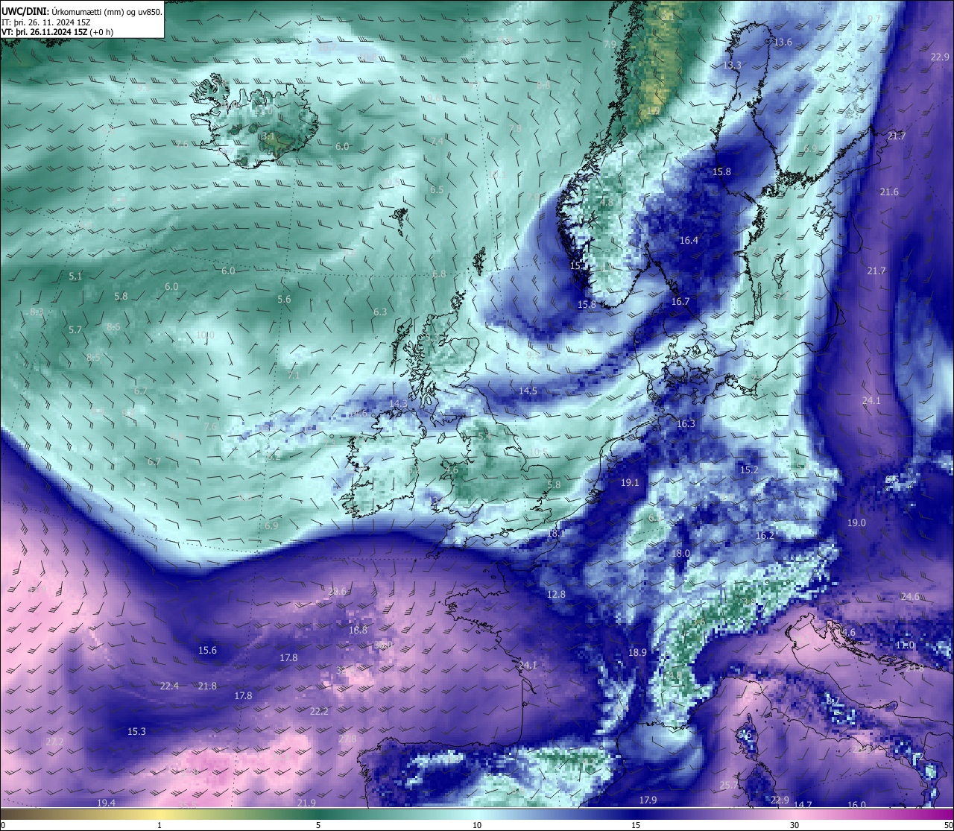The height and width of the screenshot is (831, 954).
Task: Click the map value 14.3
Action: click(398, 404)
